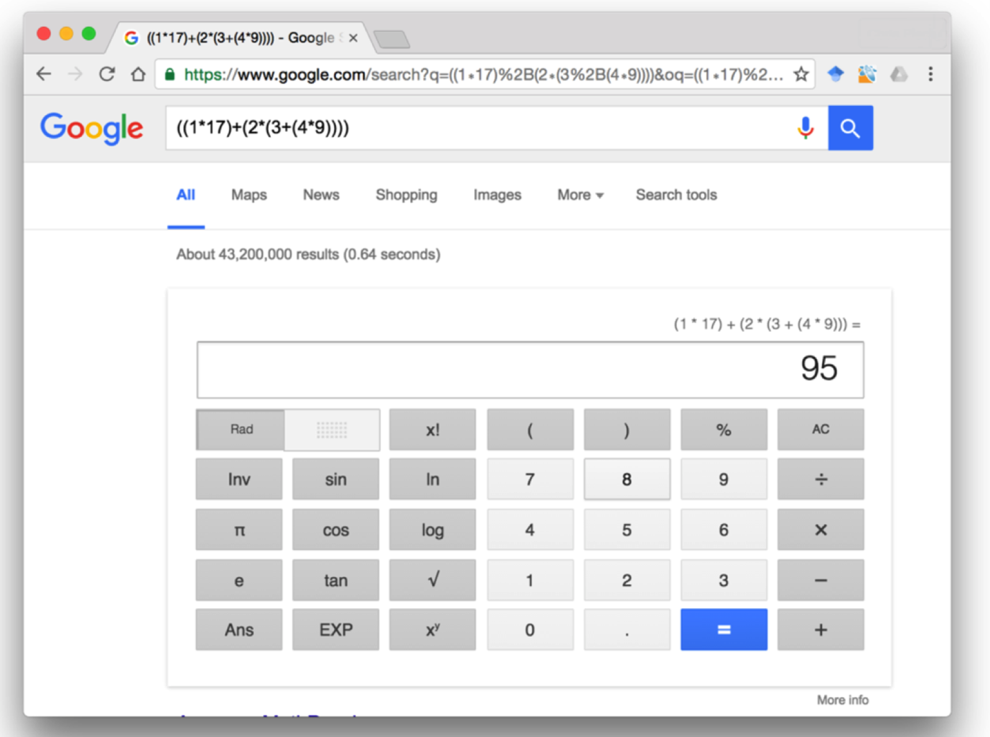Click the calculator 2 key
The height and width of the screenshot is (737, 990).
click(x=627, y=580)
